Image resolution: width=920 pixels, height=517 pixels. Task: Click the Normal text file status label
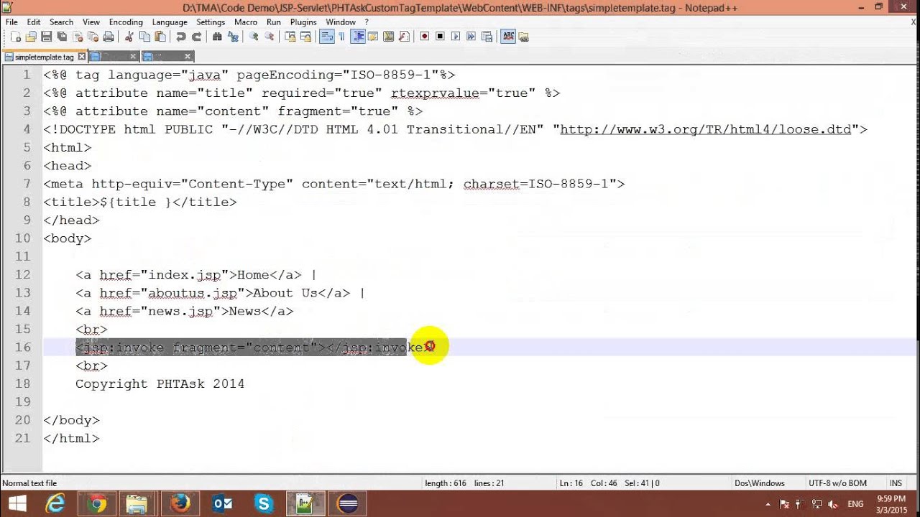click(x=30, y=483)
